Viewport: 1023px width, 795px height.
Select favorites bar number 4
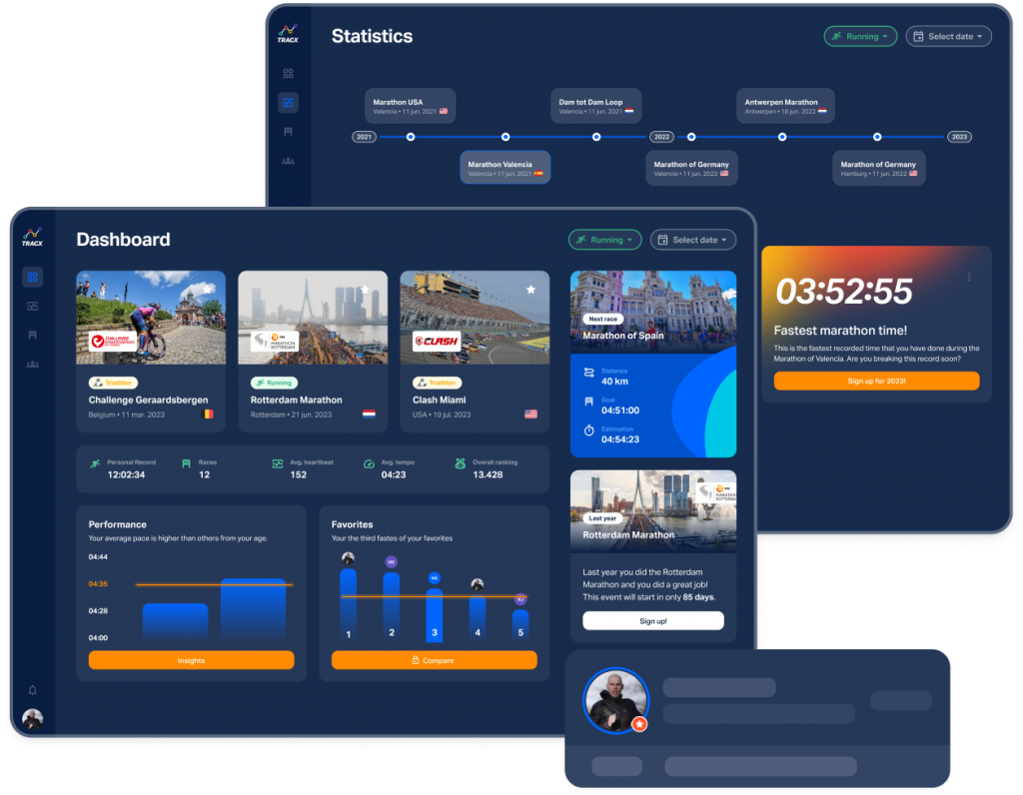(478, 618)
